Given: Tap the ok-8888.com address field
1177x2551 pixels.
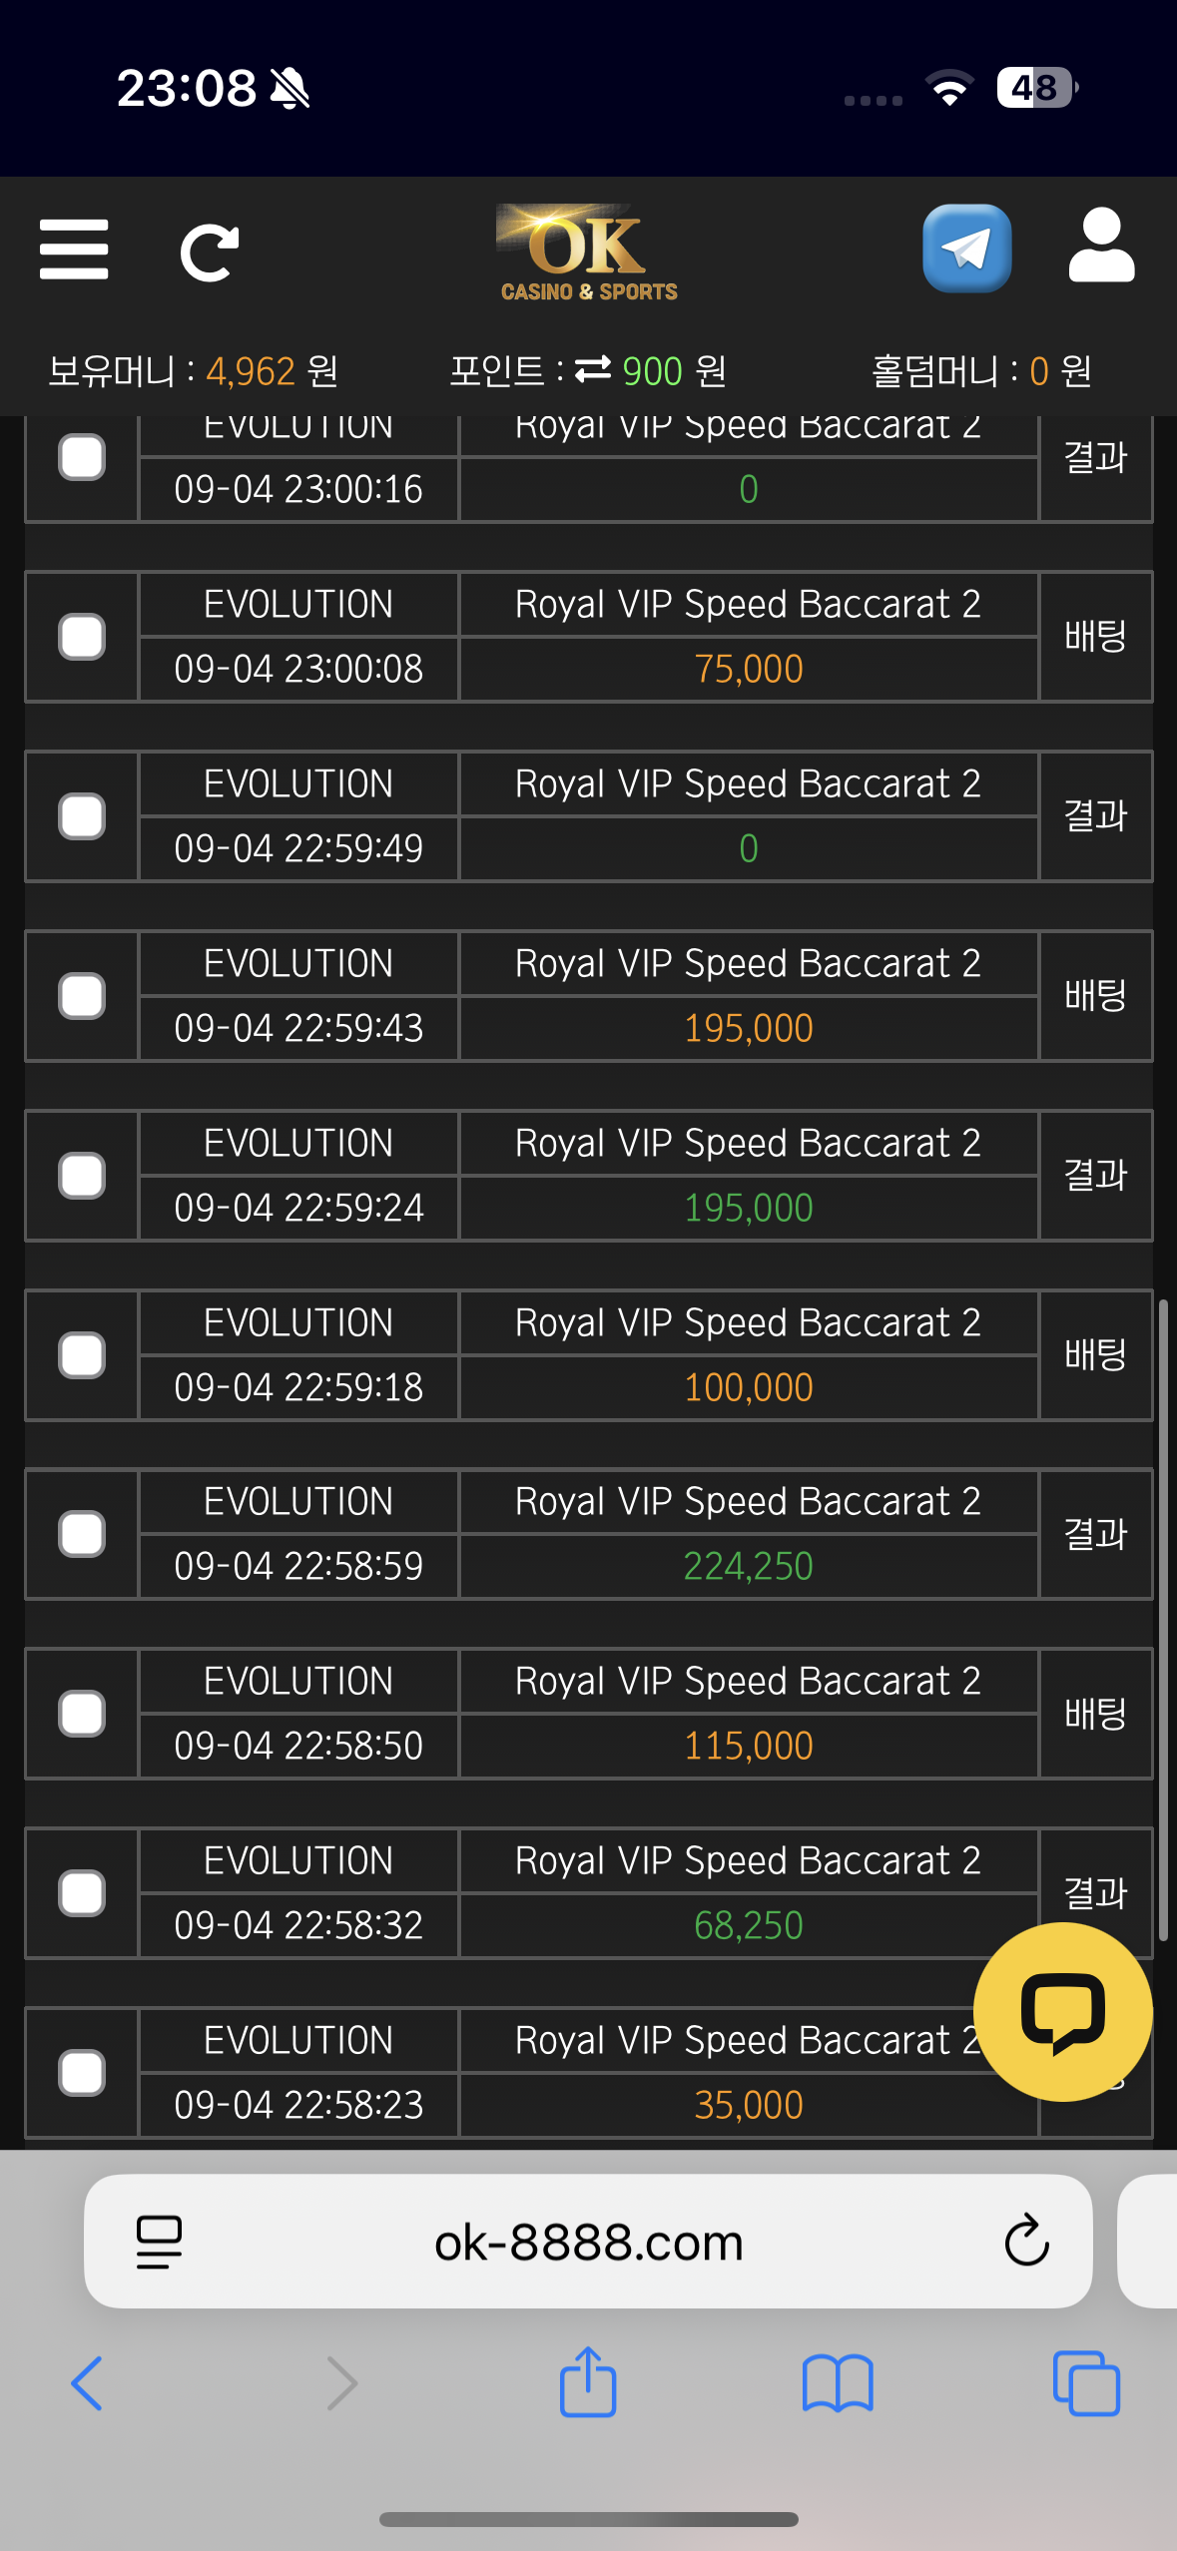Looking at the screenshot, I should point(588,2242).
